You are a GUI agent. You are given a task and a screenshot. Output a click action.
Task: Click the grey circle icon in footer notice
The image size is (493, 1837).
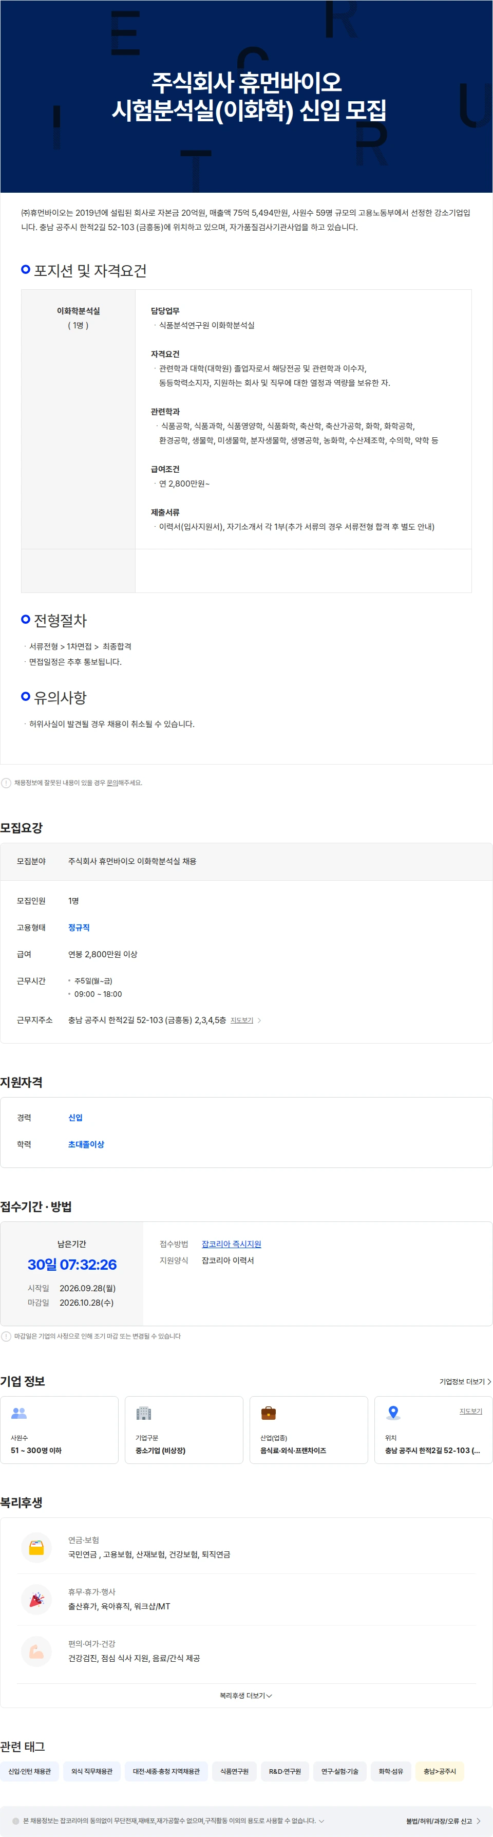click(16, 1821)
